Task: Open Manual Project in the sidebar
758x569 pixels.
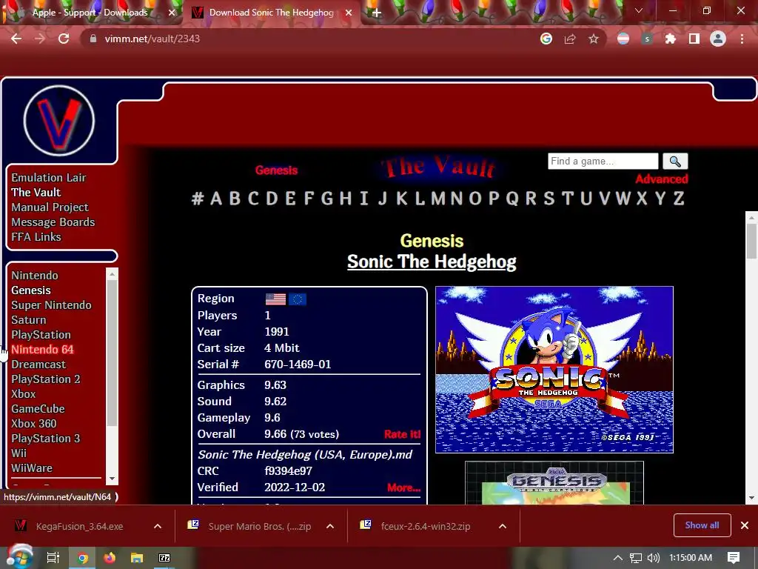Action: click(x=50, y=207)
